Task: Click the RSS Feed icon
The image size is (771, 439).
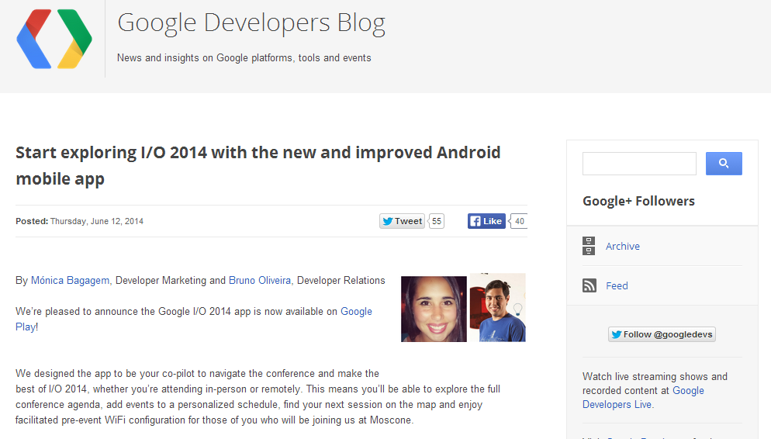Action: click(589, 285)
